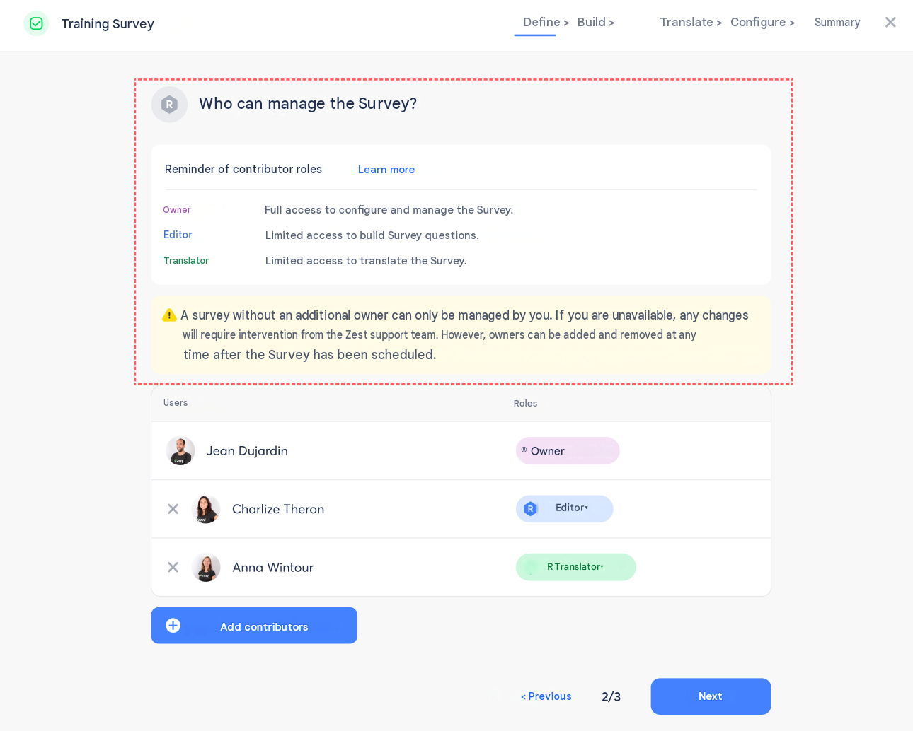The height and width of the screenshot is (731, 913).
Task: Click the Owner role badge
Action: (568, 451)
